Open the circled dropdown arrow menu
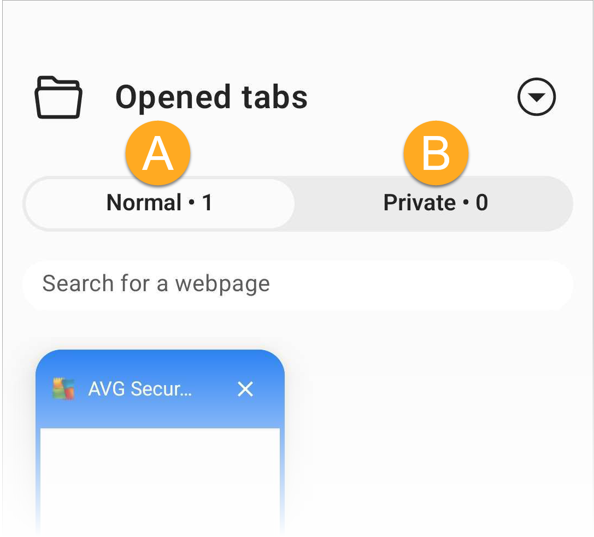The height and width of the screenshot is (537, 594). pyautogui.click(x=536, y=97)
